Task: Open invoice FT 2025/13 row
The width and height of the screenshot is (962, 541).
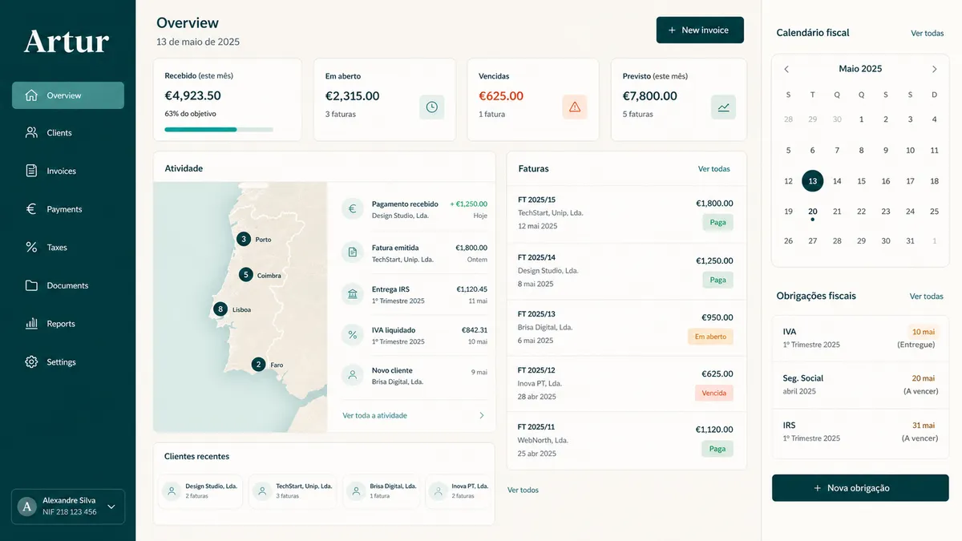Action: 626,328
